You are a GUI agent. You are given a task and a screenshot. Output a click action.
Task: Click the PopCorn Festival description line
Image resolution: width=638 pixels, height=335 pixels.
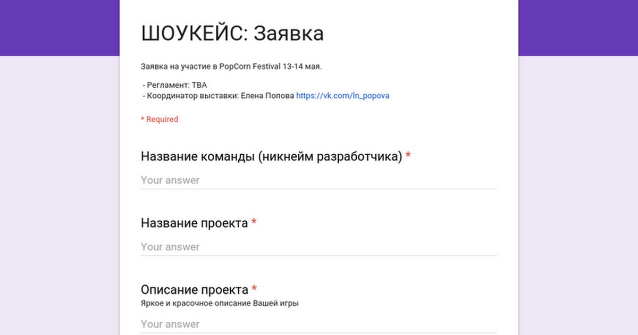pyautogui.click(x=231, y=67)
